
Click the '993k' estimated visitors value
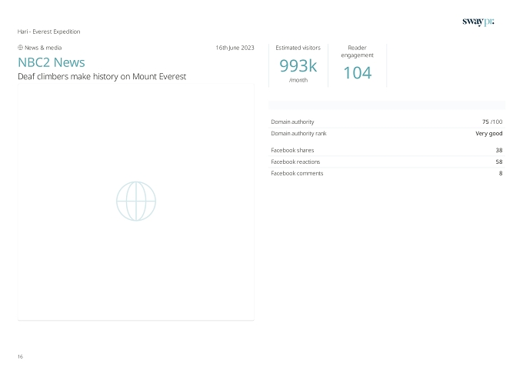tap(298, 65)
